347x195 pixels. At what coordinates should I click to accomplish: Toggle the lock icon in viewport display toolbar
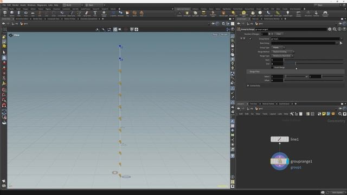(x=233, y=45)
